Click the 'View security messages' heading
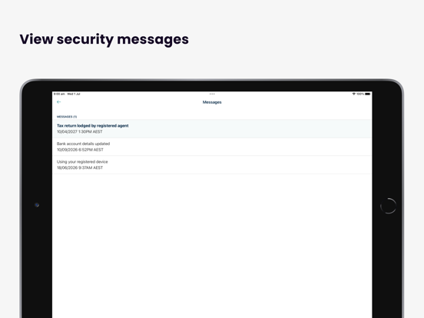 104,39
